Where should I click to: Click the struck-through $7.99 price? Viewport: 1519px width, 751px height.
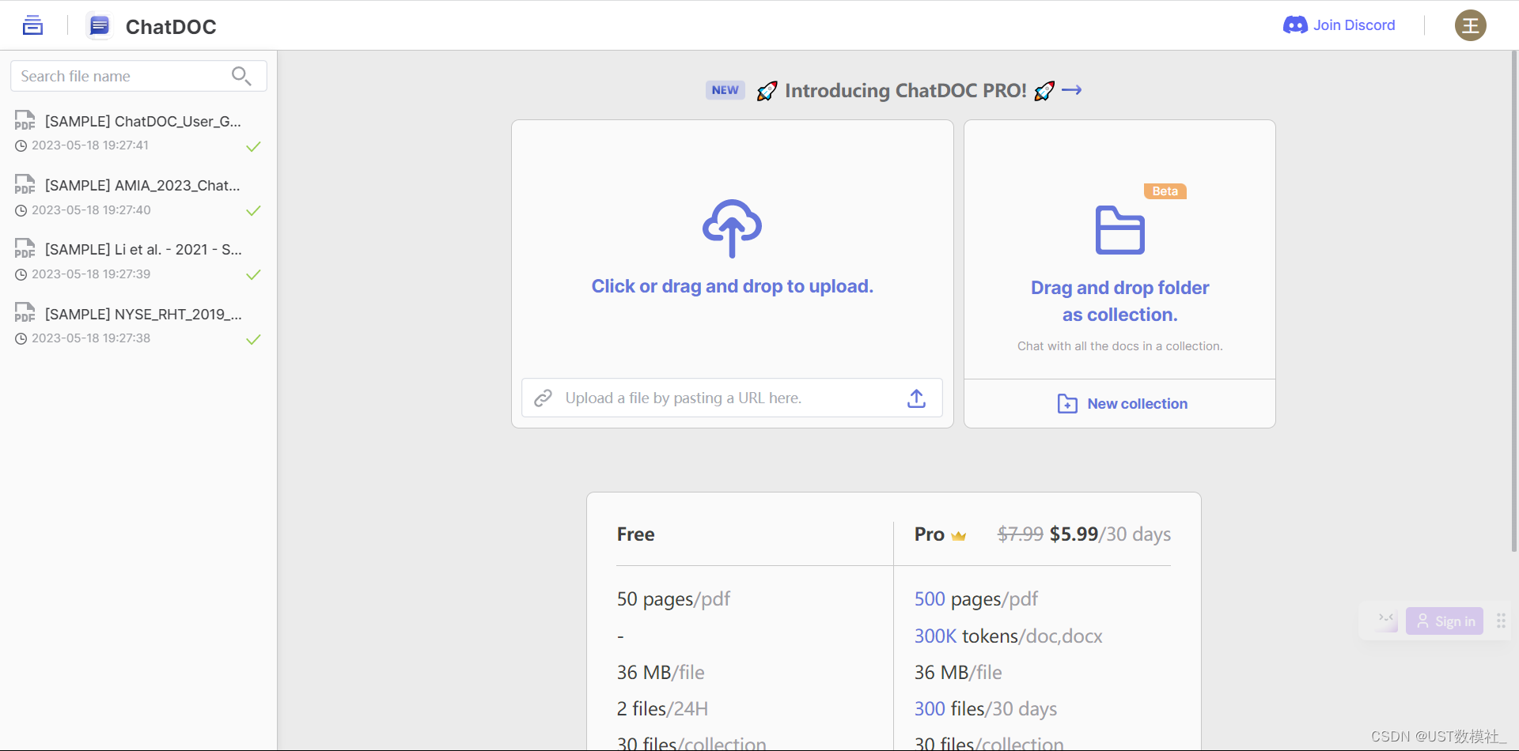(1020, 534)
